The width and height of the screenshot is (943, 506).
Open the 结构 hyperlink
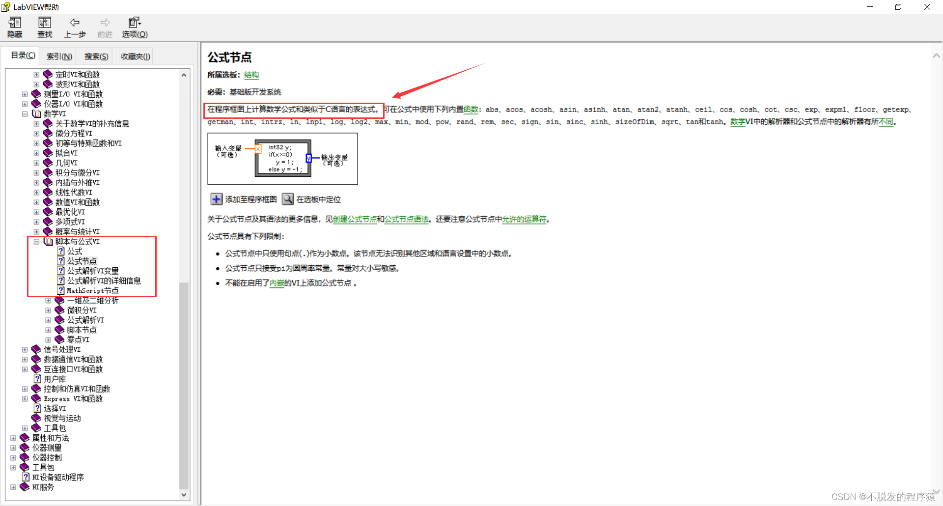(x=251, y=75)
